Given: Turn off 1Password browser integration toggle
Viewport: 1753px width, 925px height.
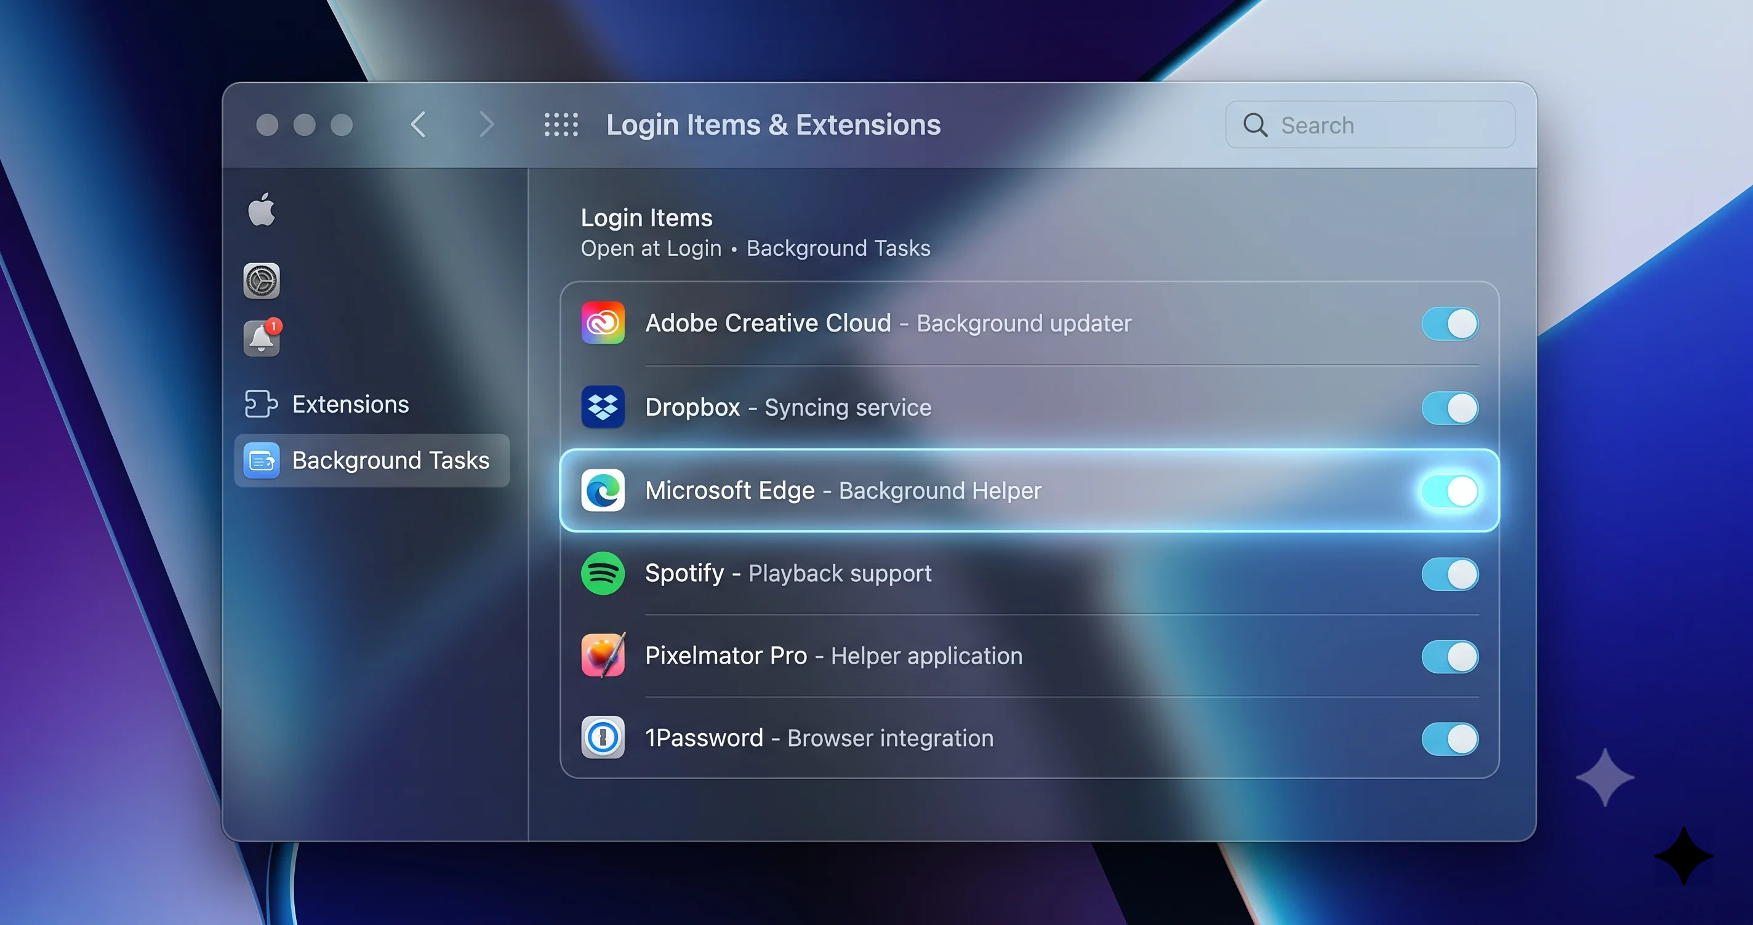Looking at the screenshot, I should [1450, 739].
